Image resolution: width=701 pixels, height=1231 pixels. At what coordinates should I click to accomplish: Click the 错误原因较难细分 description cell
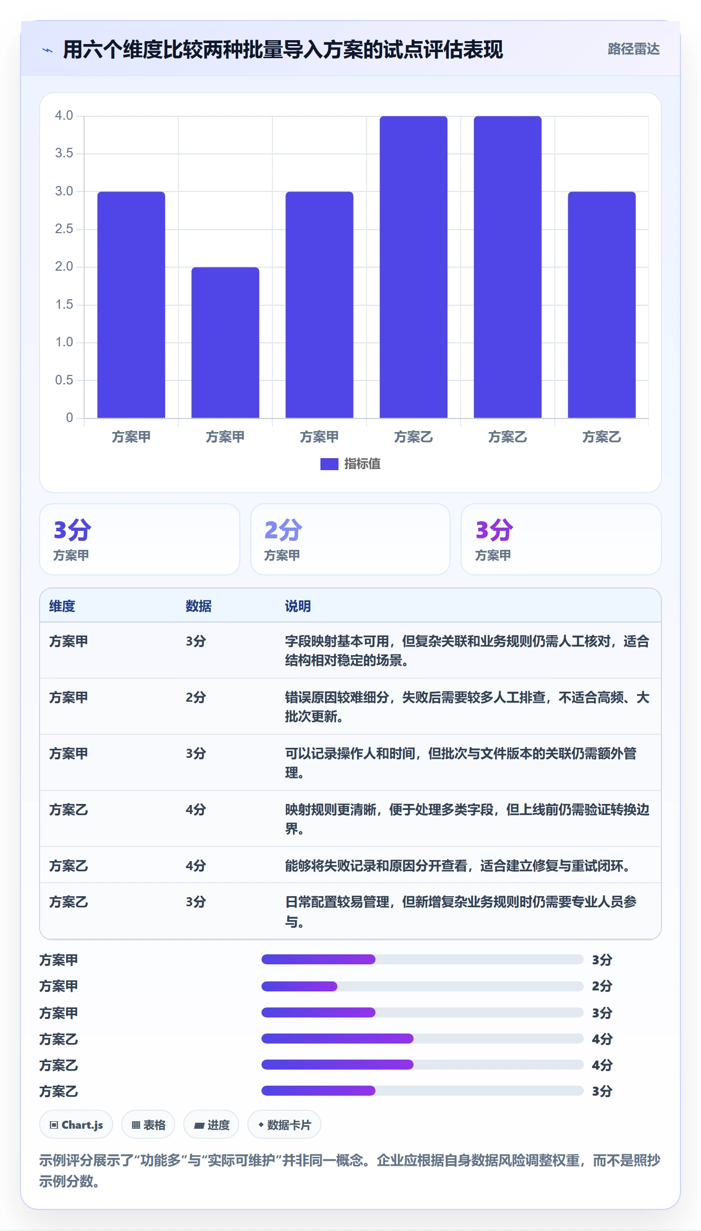(467, 707)
